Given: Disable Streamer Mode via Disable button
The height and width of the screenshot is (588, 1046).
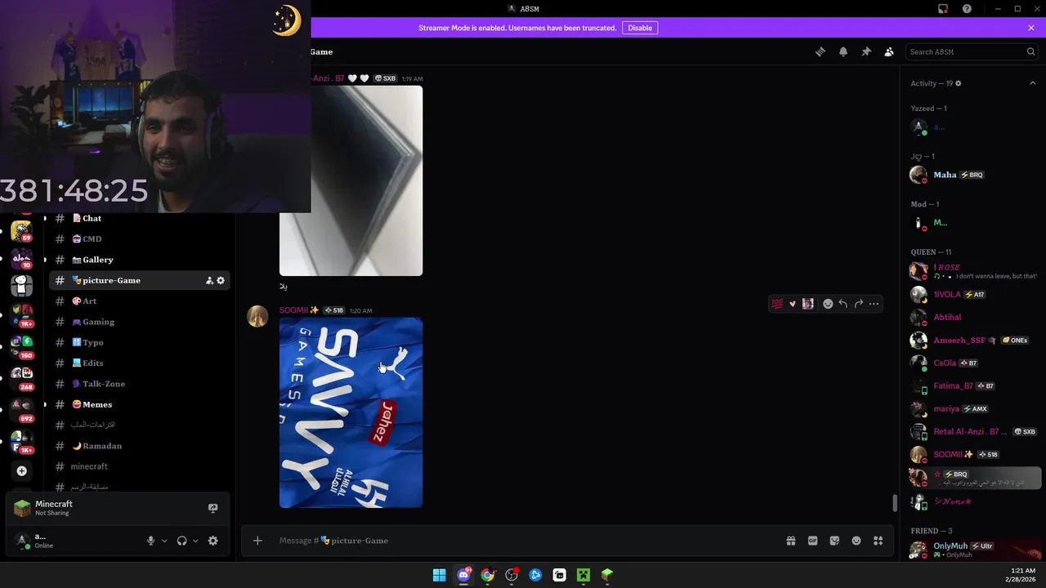Looking at the screenshot, I should (640, 28).
